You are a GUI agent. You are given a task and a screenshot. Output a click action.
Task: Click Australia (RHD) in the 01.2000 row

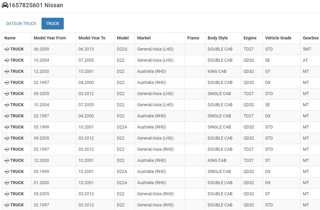[152, 183]
